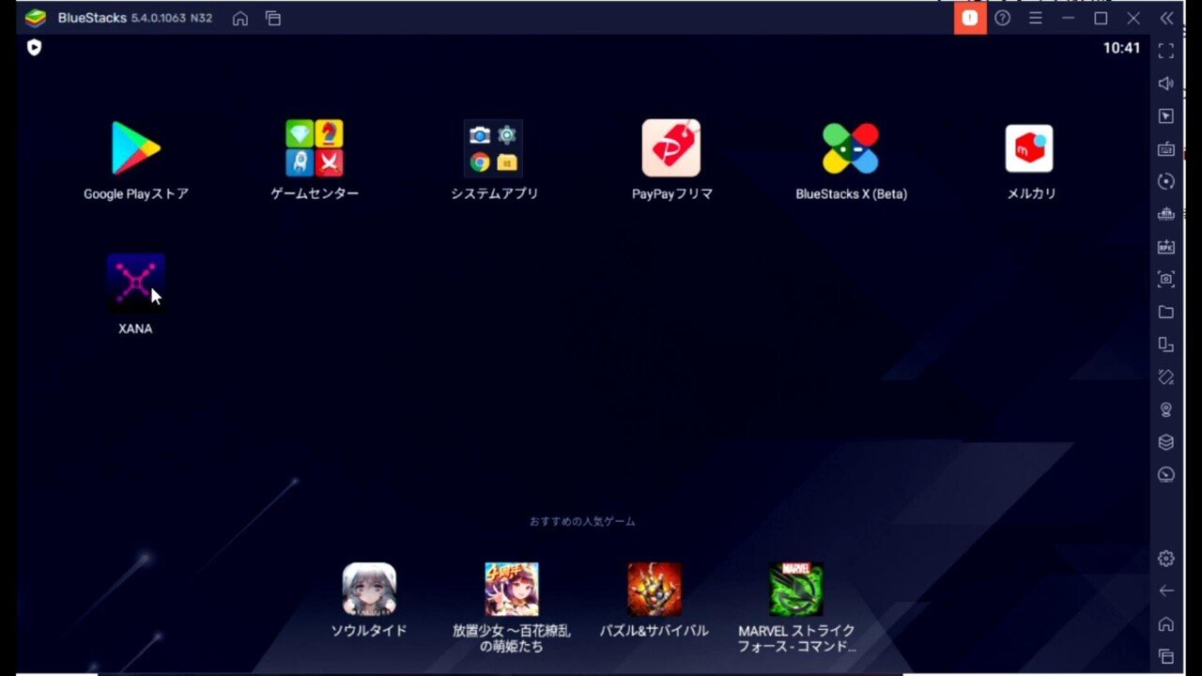This screenshot has height=676, width=1202.
Task: Click the Android back arrow in the sidebar
Action: click(1166, 591)
